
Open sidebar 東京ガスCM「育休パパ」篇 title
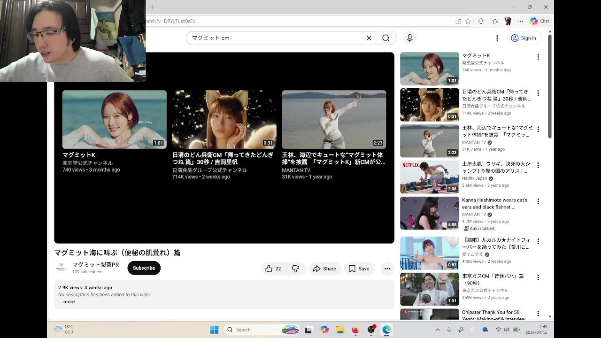(x=493, y=279)
